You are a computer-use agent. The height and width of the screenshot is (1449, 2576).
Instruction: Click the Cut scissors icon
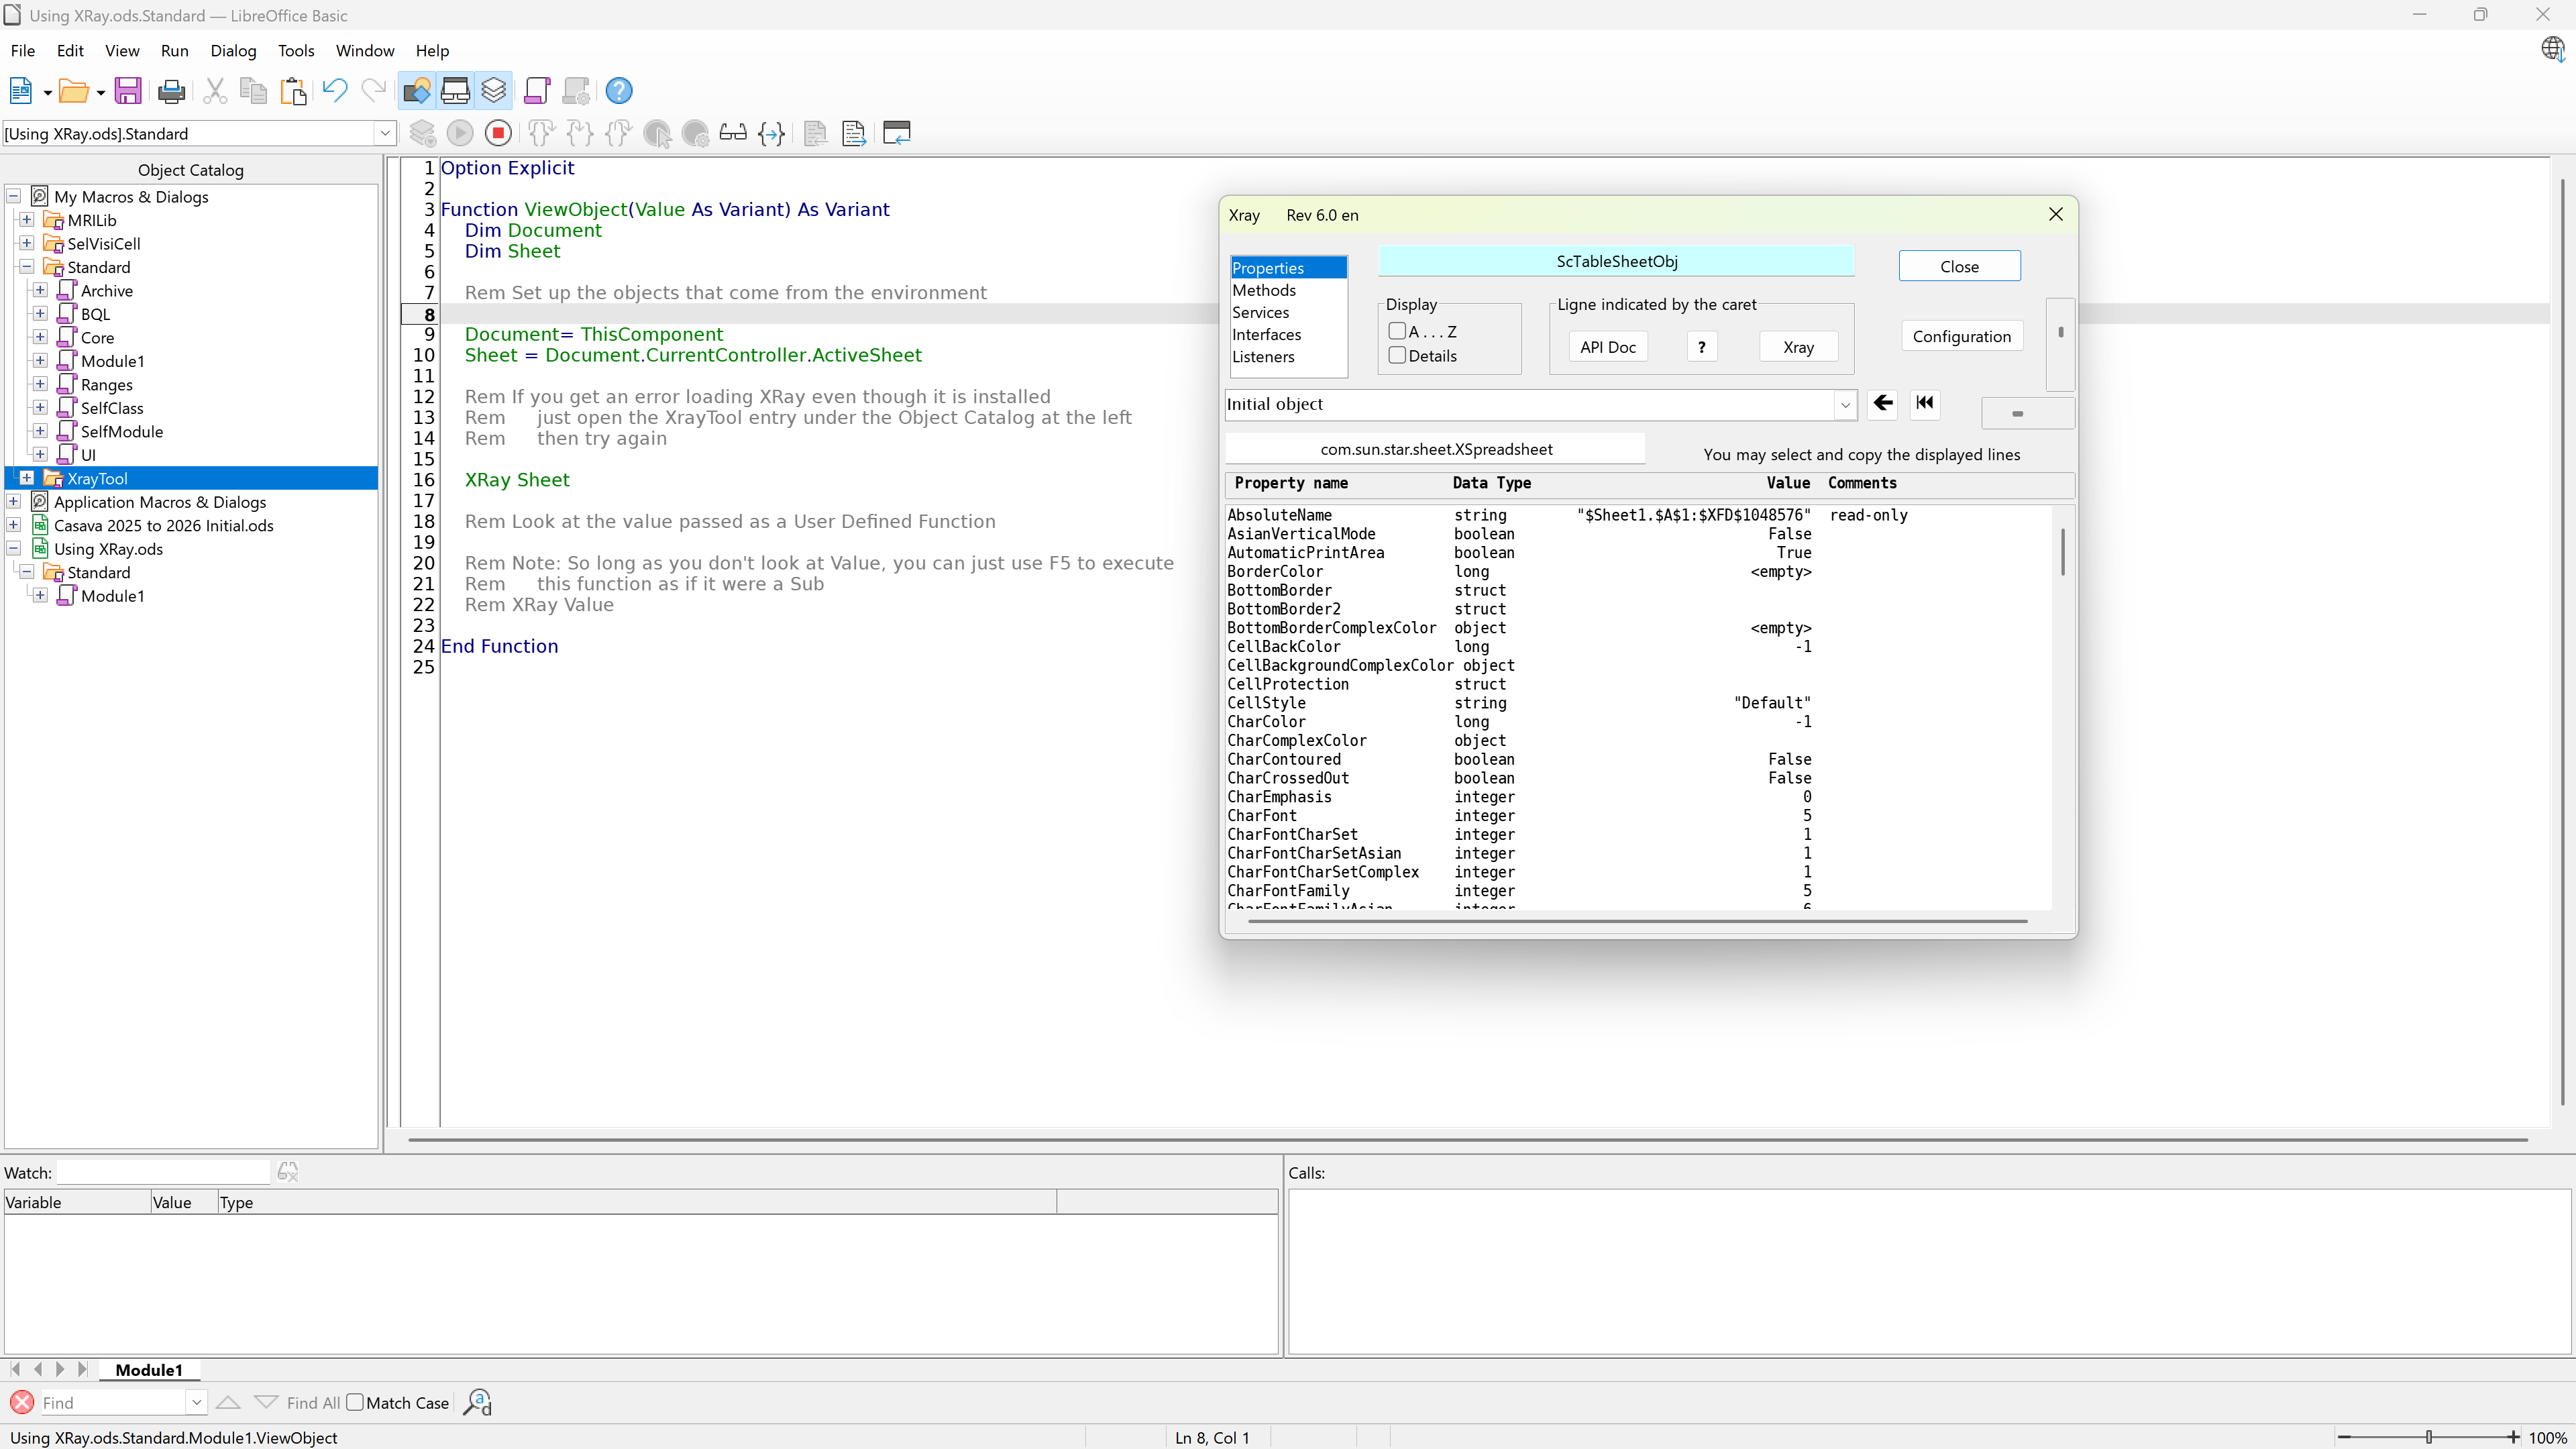[x=214, y=91]
